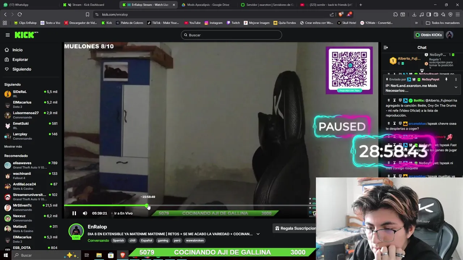The height and width of the screenshot is (260, 463).
Task: Open the Explorar sidebar item
Action: 20,60
